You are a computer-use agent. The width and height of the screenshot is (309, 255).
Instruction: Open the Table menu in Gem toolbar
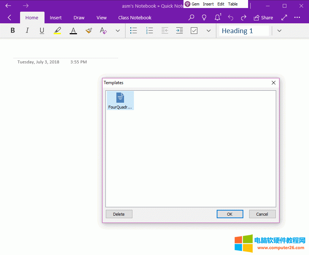233,4
